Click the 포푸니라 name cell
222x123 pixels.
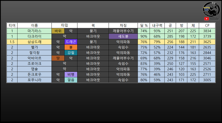(34, 80)
